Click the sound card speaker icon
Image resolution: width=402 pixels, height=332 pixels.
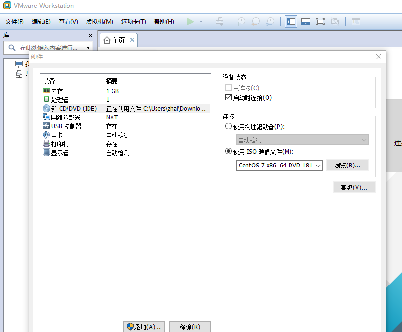tap(46, 135)
